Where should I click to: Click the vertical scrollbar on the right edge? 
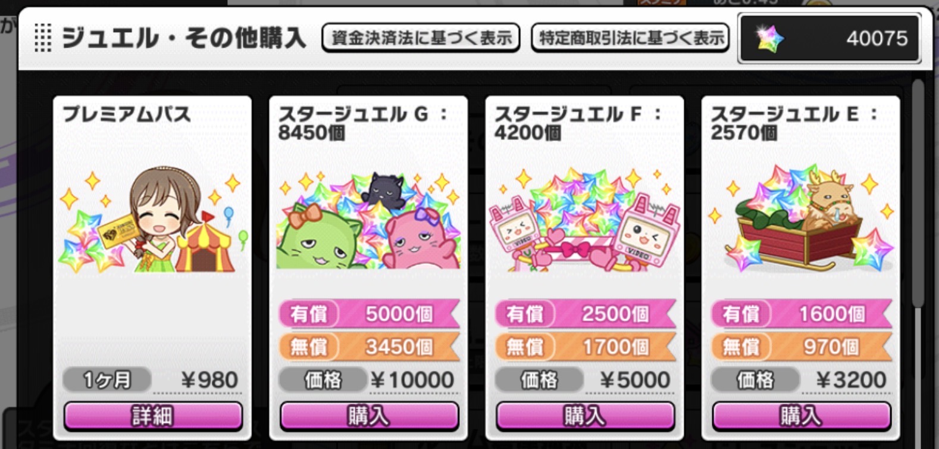[918, 194]
